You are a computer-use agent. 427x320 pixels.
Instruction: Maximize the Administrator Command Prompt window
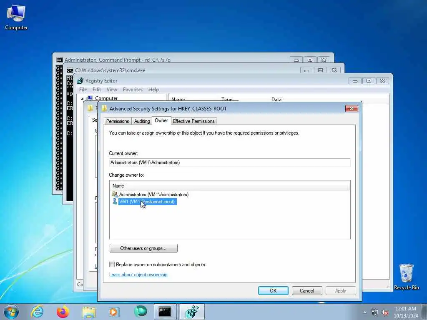coord(310,60)
